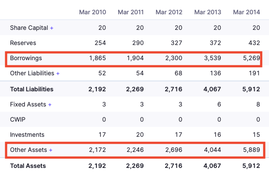Click the Mar 2011 column header

[x=131, y=12]
